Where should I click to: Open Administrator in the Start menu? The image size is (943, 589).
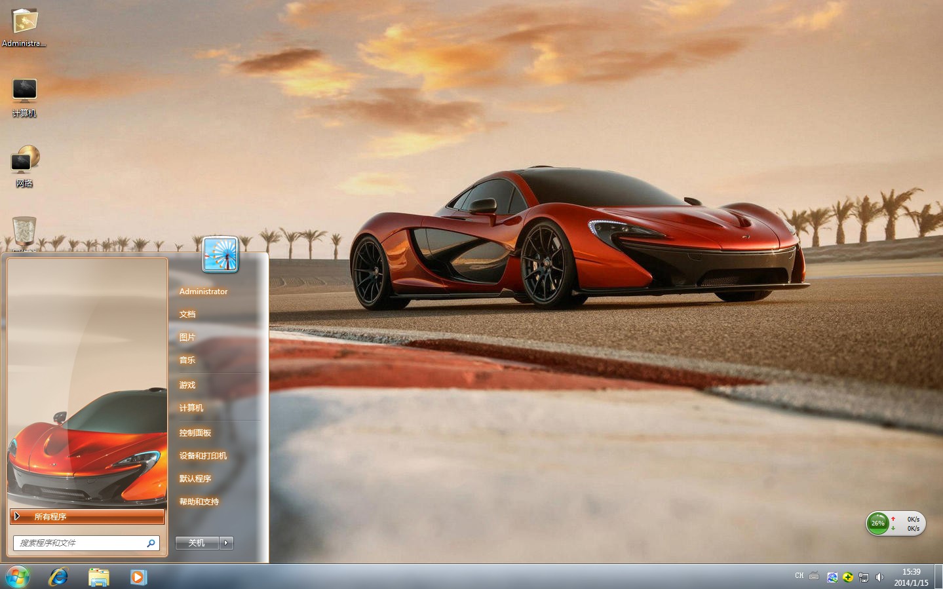pyautogui.click(x=204, y=292)
